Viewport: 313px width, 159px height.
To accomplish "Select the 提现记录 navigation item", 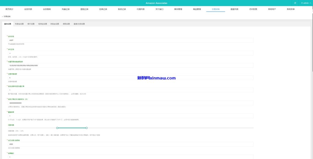I will point(84,9).
